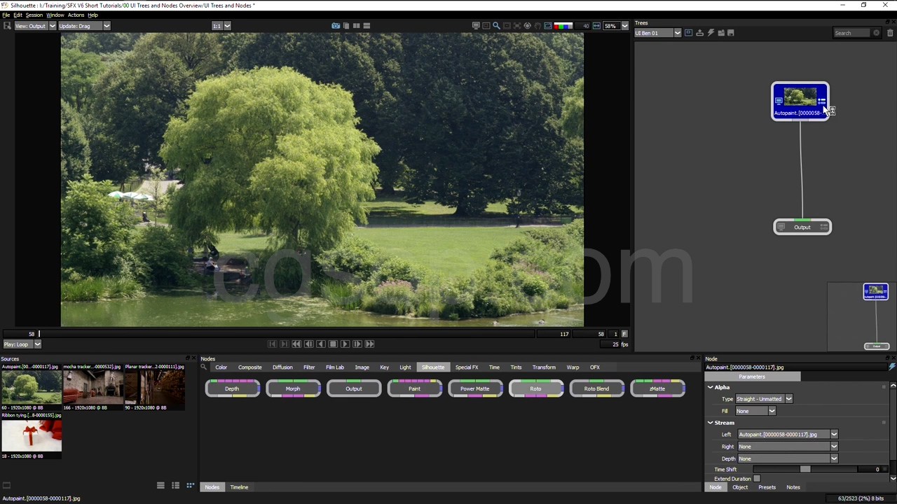Go to the last frame
The height and width of the screenshot is (504, 897).
(x=369, y=344)
